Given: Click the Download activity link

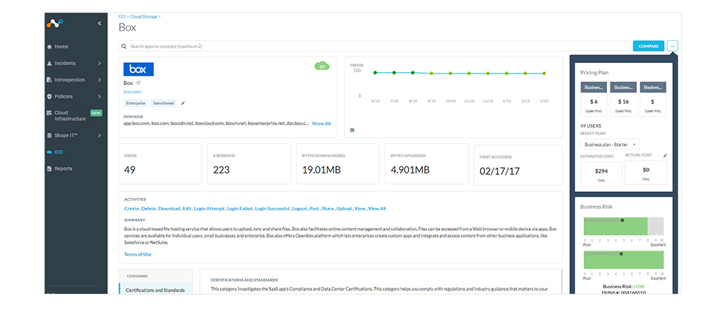Looking at the screenshot, I should (169, 208).
